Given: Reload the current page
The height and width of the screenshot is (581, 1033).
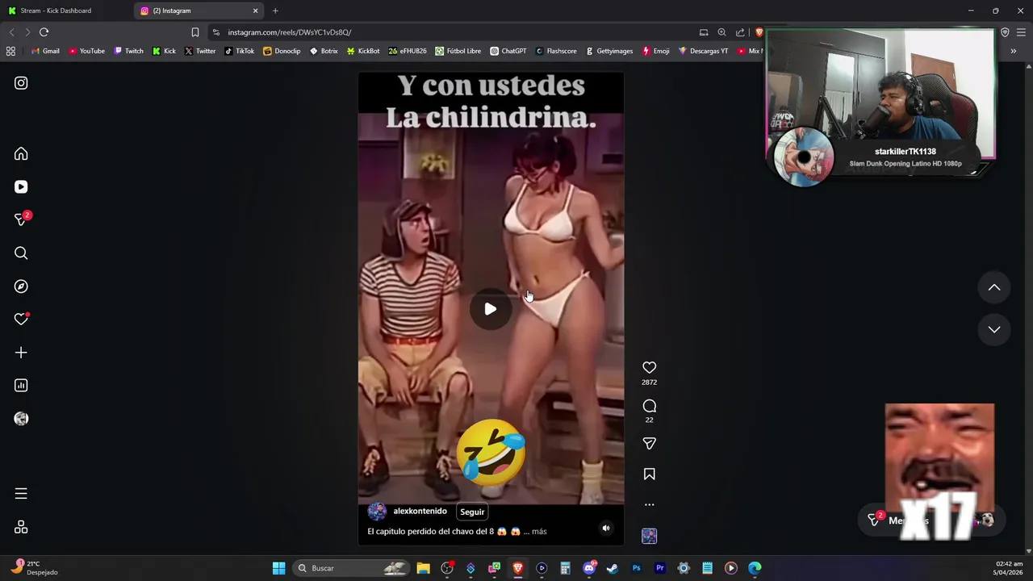Looking at the screenshot, I should [x=44, y=32].
